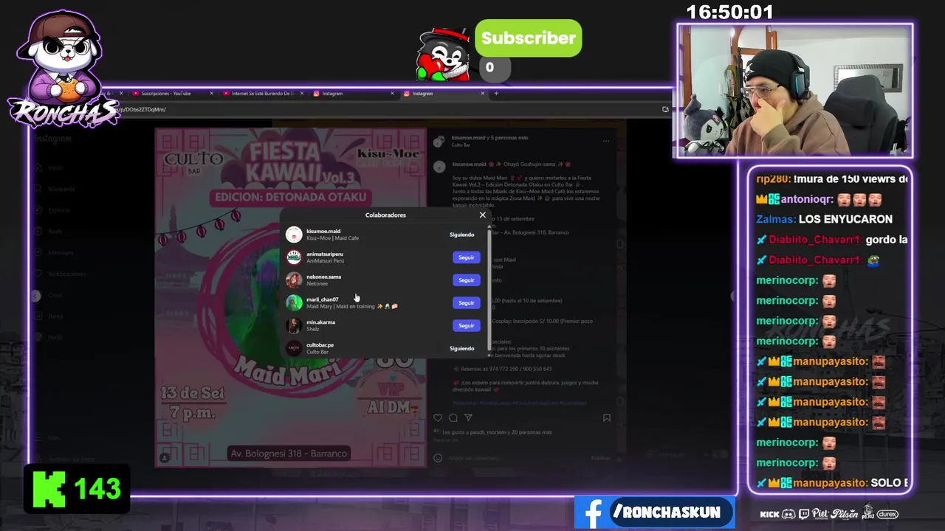Open Mensajes in Instagram sidebar
Screen dimensions: 945x531
tap(53, 252)
